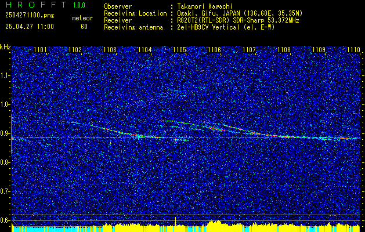Click the 1.0 kHz axis label
The height and width of the screenshot is (232, 365).
(5, 104)
